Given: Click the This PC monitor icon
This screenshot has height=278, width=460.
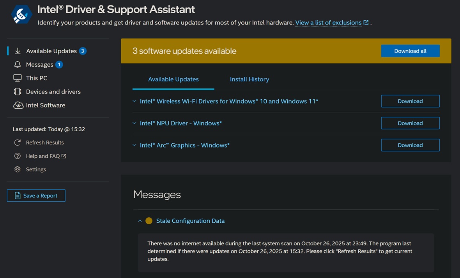Looking at the screenshot, I should pos(18,78).
